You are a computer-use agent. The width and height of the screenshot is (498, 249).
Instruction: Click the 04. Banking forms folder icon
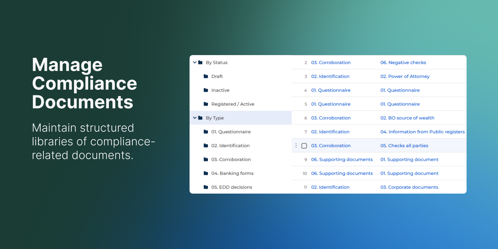[206, 173]
